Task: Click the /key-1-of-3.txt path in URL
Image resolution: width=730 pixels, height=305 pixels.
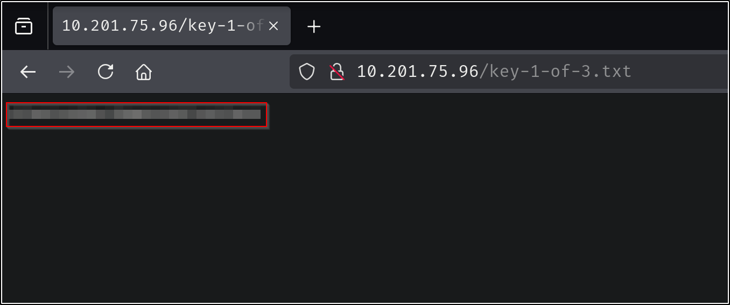Action: (554, 72)
